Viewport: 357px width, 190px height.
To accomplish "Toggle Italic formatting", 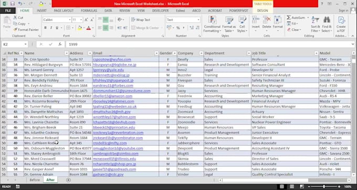I will pos(51,28).
